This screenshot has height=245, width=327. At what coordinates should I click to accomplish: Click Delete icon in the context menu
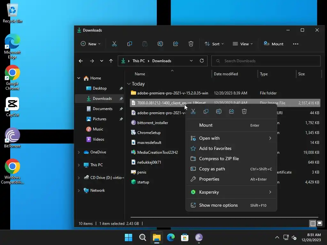pos(244,111)
